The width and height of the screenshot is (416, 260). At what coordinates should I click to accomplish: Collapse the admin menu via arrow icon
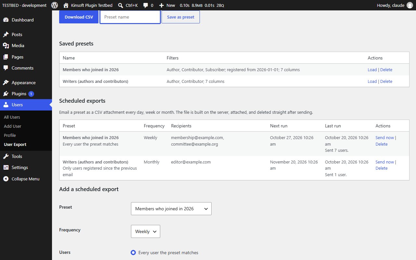click(6, 179)
